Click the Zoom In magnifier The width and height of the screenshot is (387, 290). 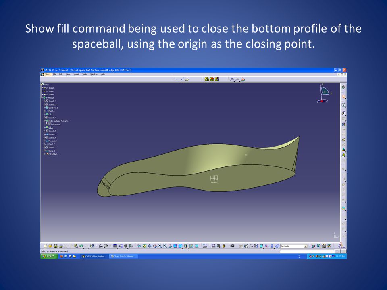click(160, 246)
